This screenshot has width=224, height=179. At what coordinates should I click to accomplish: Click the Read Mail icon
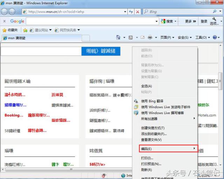[142, 37]
